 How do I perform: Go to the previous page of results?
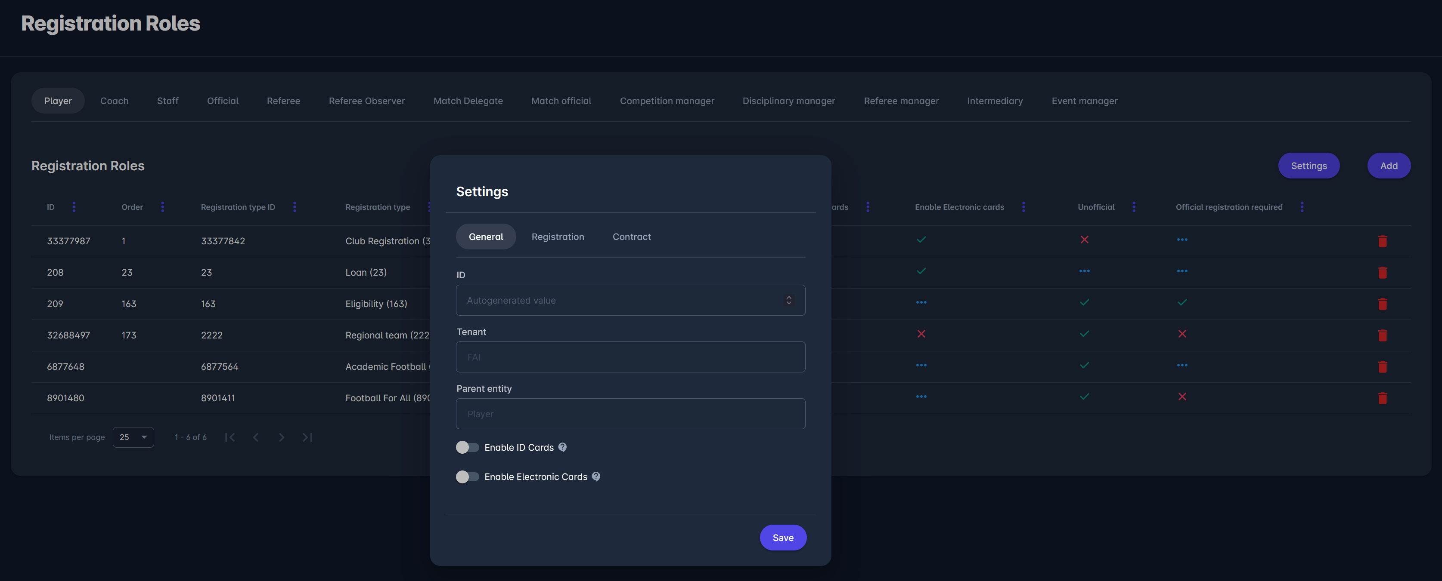(256, 437)
